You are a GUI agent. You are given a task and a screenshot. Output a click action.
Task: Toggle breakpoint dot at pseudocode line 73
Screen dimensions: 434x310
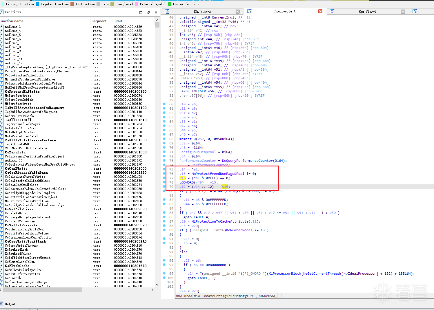pyautogui.click(x=164, y=161)
